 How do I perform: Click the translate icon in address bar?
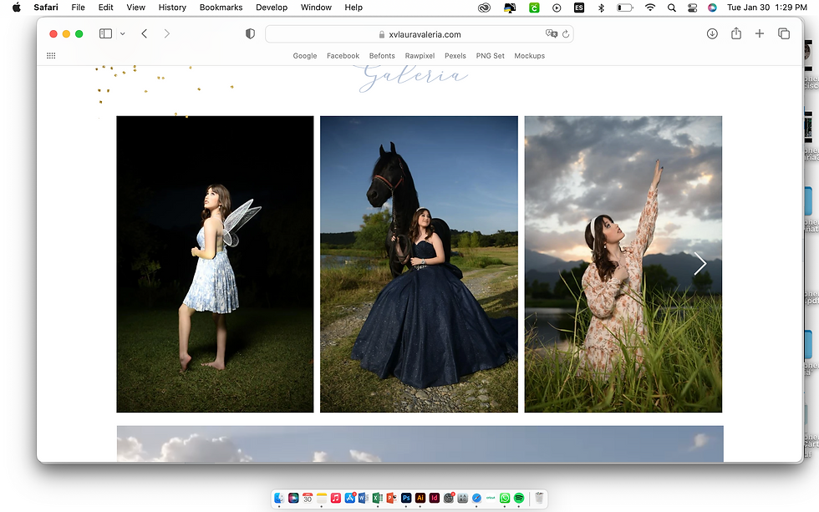(x=551, y=35)
